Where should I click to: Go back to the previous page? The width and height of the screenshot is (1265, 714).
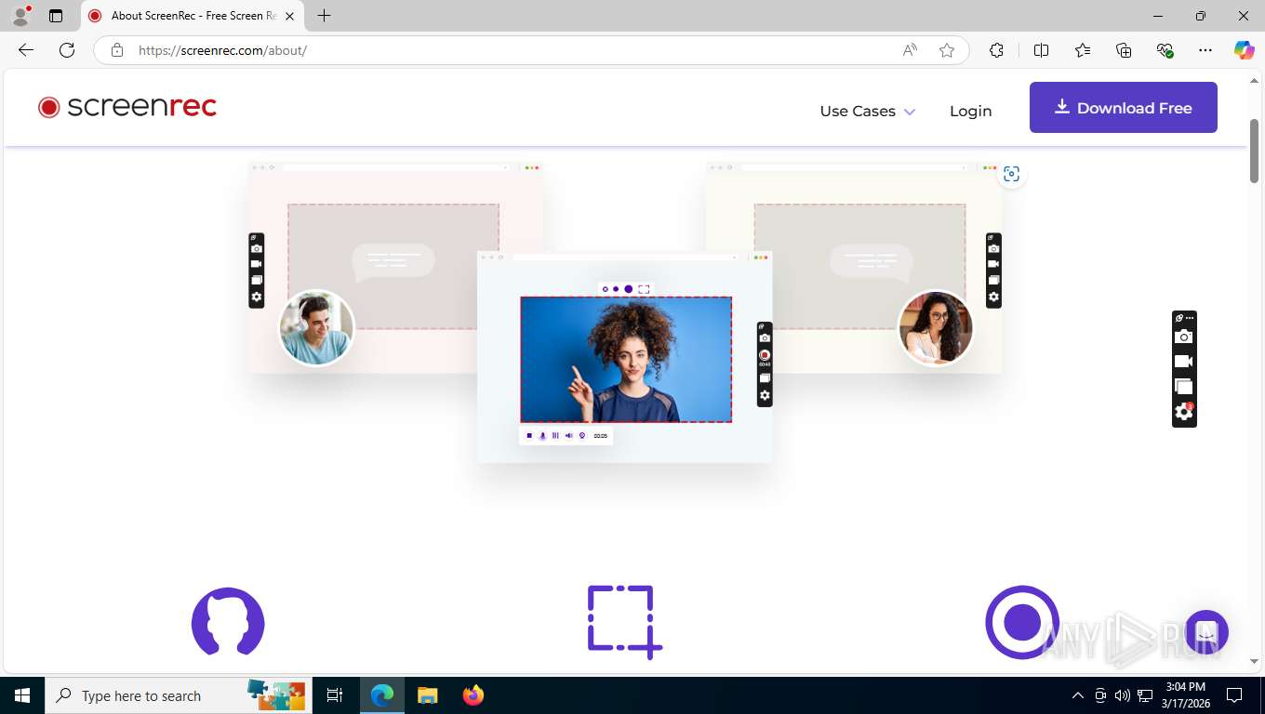26,50
